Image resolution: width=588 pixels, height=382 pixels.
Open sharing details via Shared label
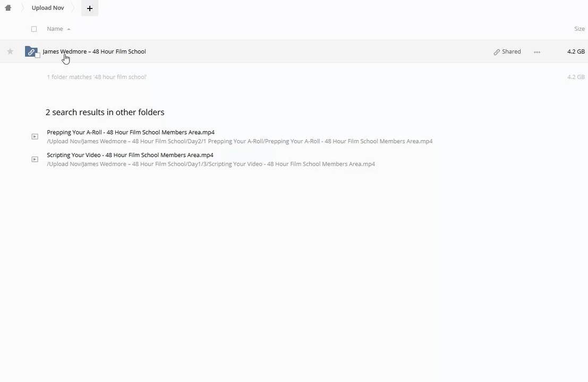tap(511, 51)
